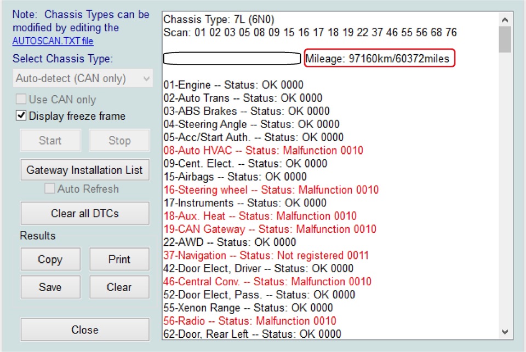526x352 pixels.
Task: Click the Mileage: 97160km/60372miles text
Action: coord(377,59)
